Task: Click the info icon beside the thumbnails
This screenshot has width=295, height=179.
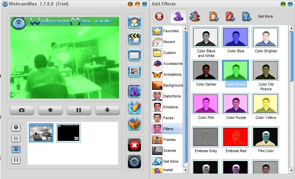Action: click(x=16, y=127)
